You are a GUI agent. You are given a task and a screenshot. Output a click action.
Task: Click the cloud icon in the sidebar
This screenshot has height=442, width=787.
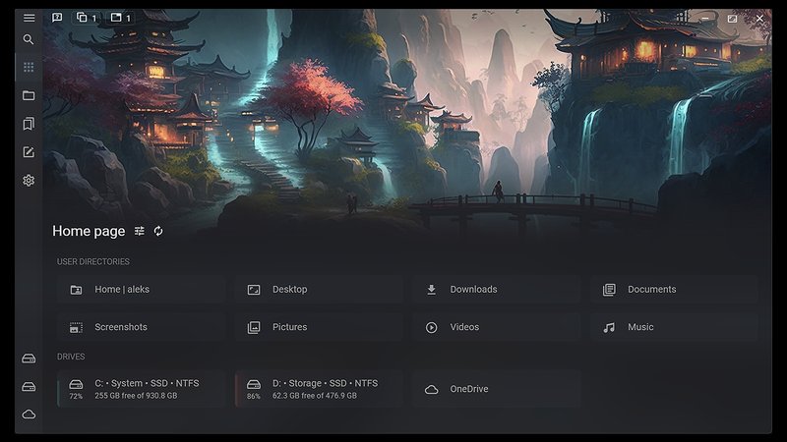tap(29, 414)
